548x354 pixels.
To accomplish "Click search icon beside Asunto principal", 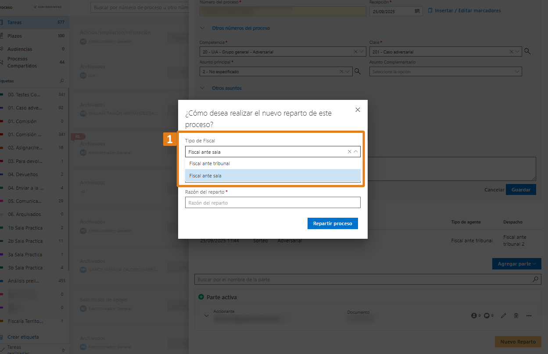I will pos(358,71).
